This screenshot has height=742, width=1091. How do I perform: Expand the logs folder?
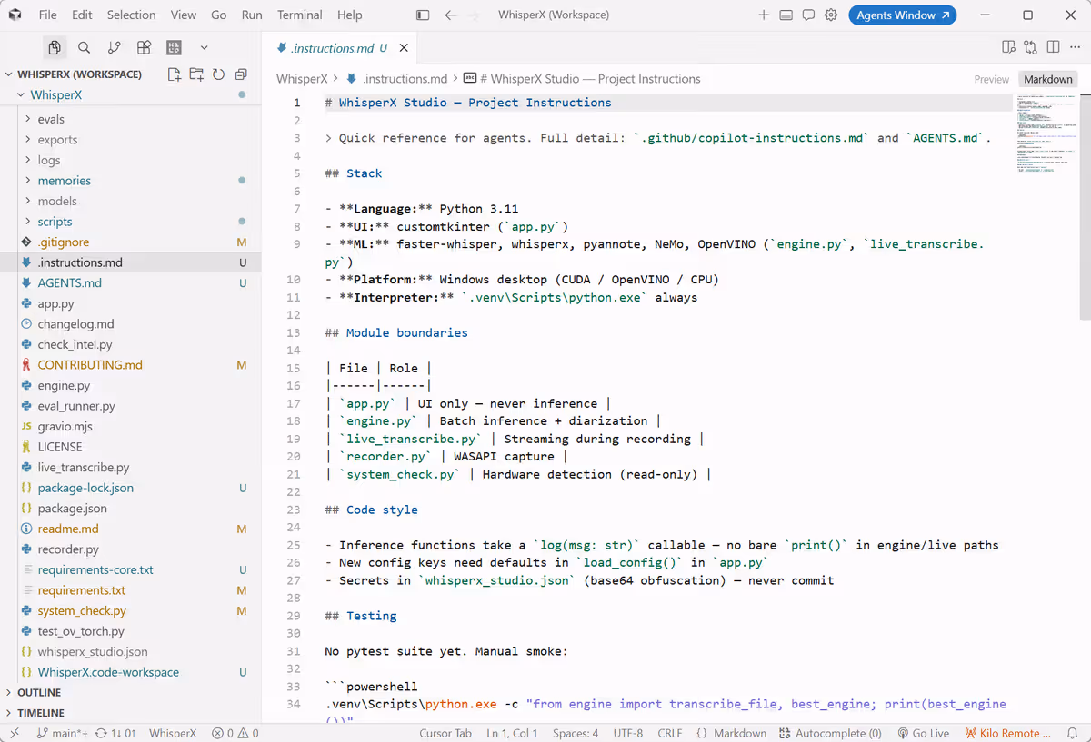tap(130, 160)
